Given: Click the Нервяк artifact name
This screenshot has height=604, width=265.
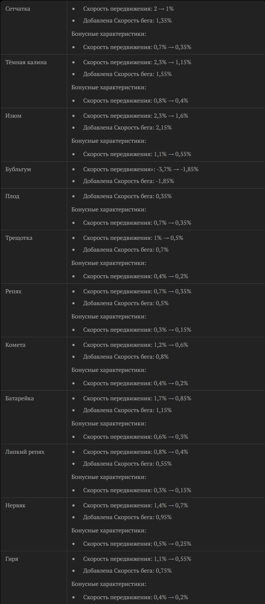Looking at the screenshot, I should coord(16,505).
